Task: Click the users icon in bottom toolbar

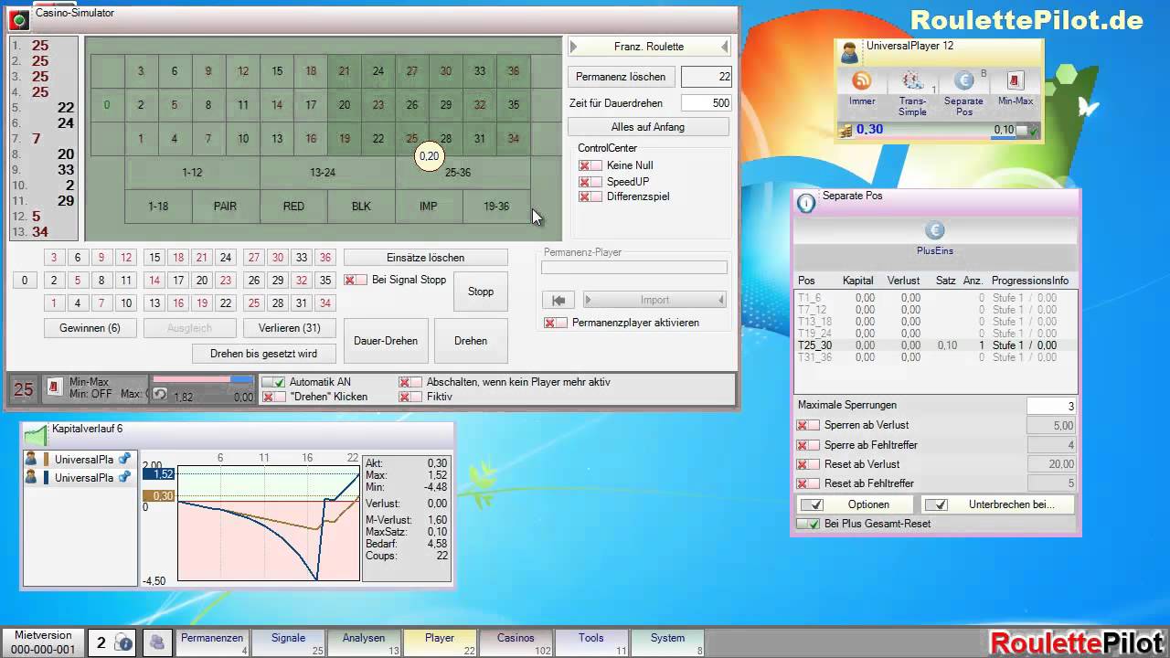Action: pos(157,642)
